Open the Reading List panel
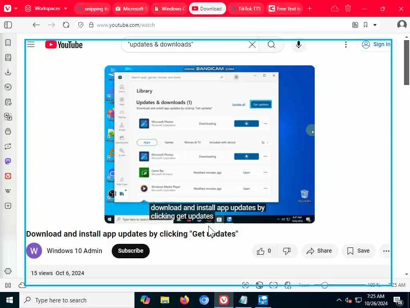Screen dimensions: 410x308 tap(8, 57)
